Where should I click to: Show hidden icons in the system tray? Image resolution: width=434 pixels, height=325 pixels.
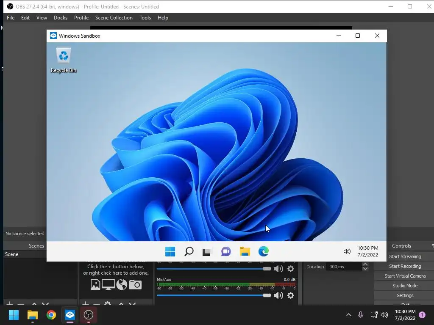[349, 315]
